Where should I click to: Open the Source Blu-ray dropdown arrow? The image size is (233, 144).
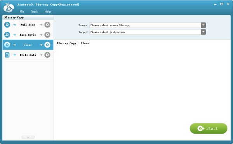click(x=203, y=25)
